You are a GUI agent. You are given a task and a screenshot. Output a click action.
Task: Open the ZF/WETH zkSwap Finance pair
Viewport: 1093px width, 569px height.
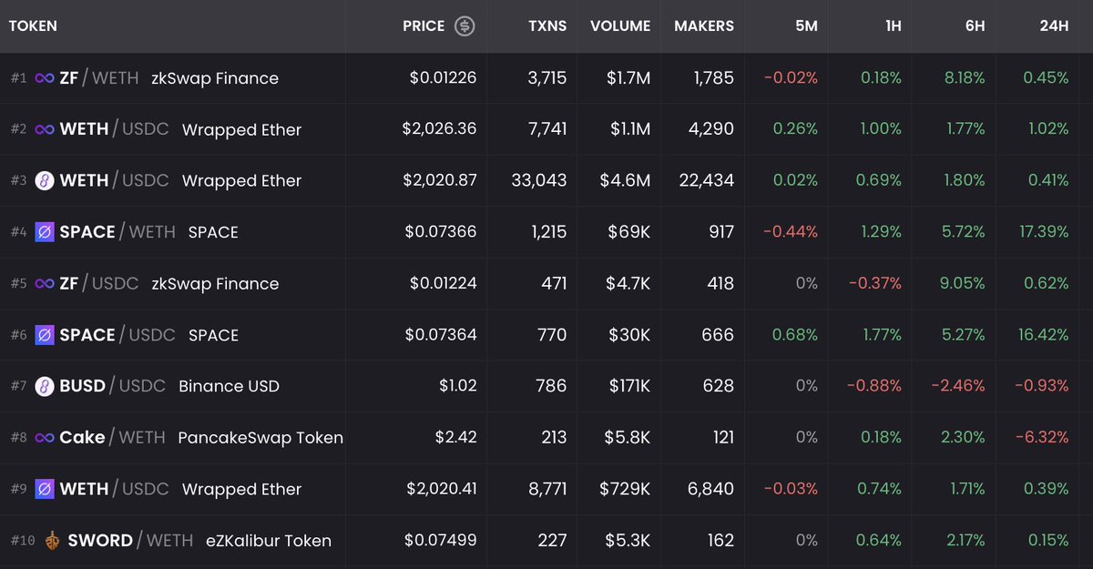coord(546,78)
